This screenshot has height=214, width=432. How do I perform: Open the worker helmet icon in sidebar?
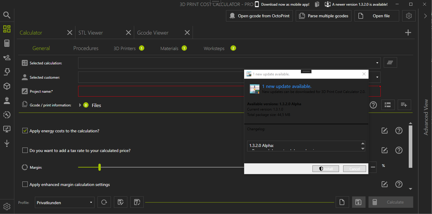[7, 100]
